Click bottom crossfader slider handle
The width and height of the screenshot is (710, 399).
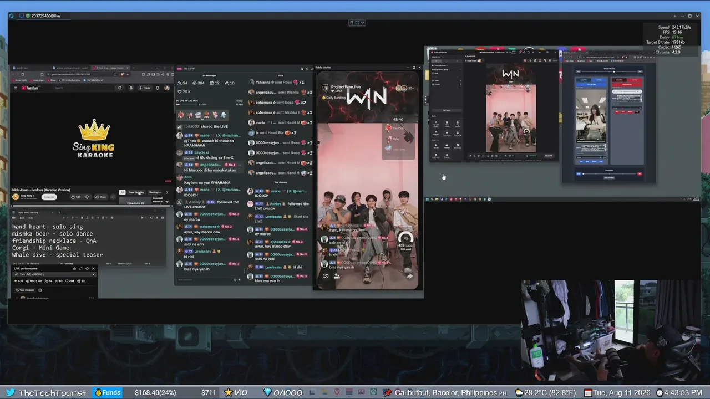pyautogui.click(x=584, y=174)
